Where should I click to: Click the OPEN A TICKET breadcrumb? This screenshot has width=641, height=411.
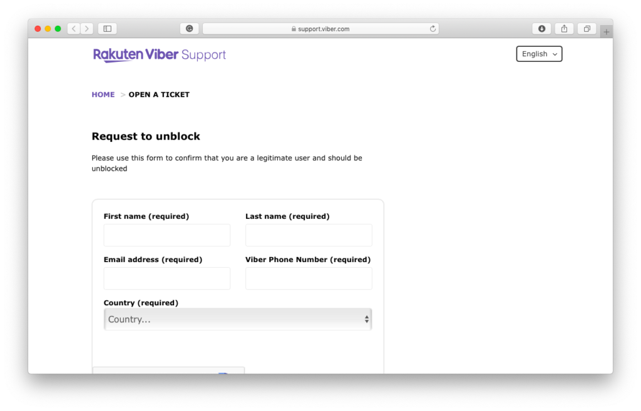[x=159, y=95]
